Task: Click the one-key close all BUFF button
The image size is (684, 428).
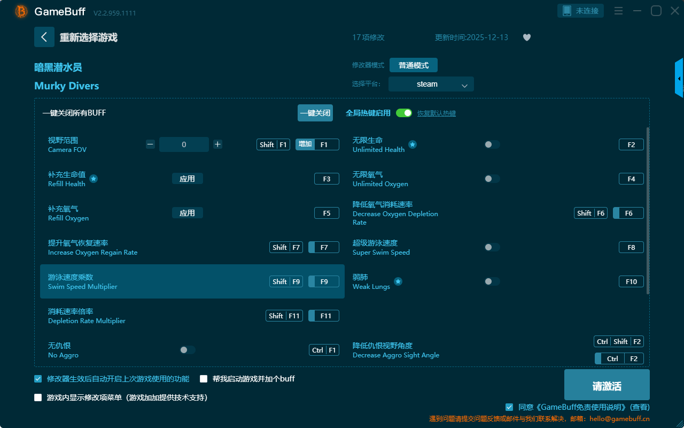Action: (x=315, y=113)
